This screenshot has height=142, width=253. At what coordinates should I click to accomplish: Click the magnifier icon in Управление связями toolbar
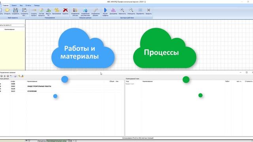[x=19, y=76]
